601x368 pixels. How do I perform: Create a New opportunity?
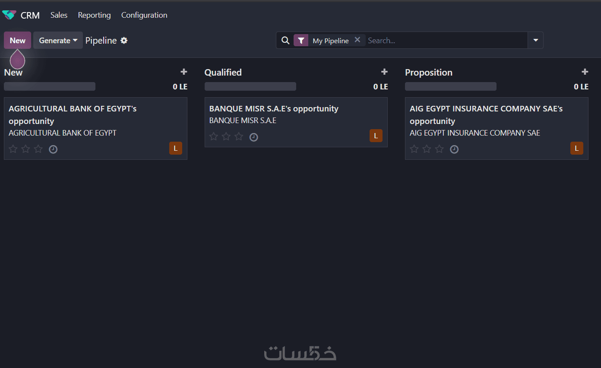point(18,40)
